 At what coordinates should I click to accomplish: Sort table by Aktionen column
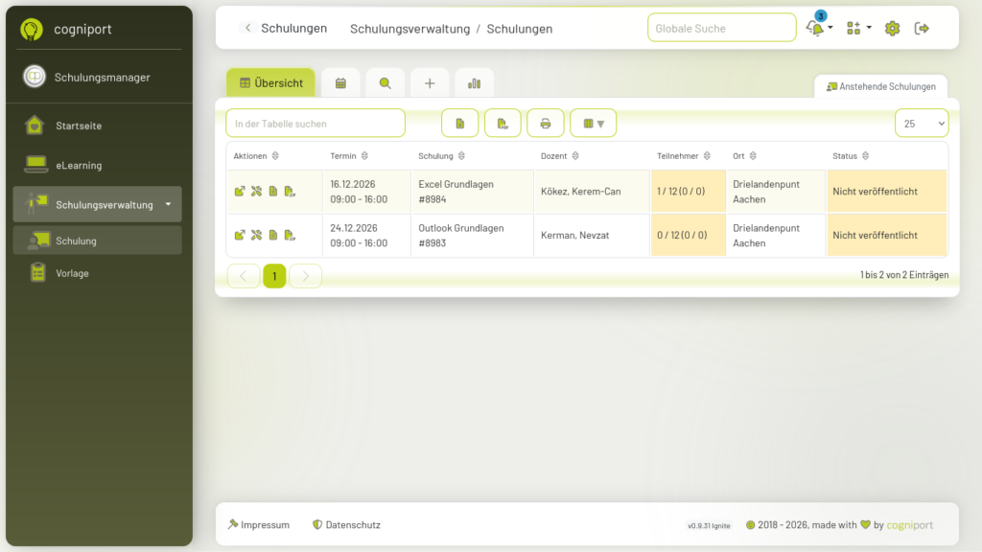[x=256, y=156]
